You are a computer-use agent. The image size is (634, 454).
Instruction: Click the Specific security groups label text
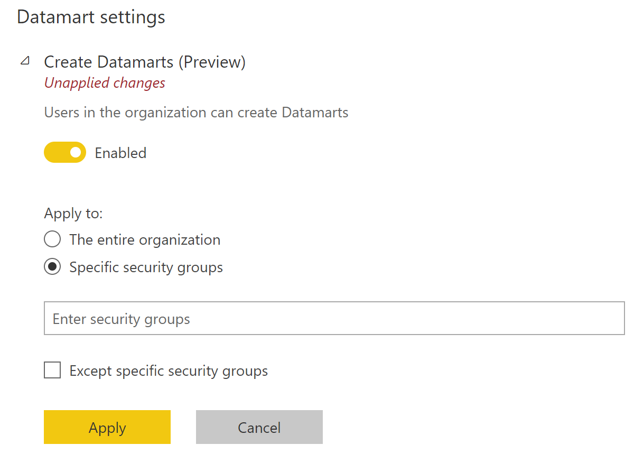(x=146, y=267)
